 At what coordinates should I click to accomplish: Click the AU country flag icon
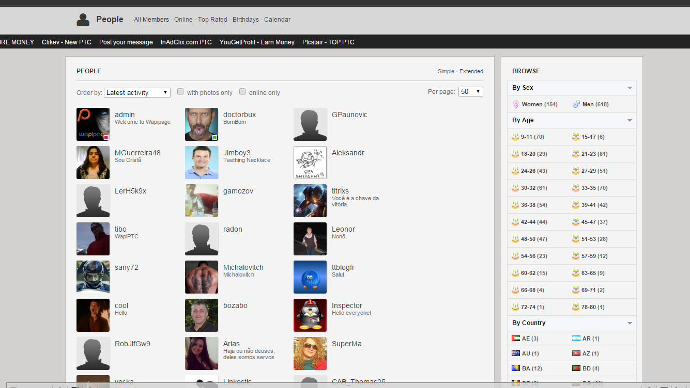pyautogui.click(x=515, y=353)
